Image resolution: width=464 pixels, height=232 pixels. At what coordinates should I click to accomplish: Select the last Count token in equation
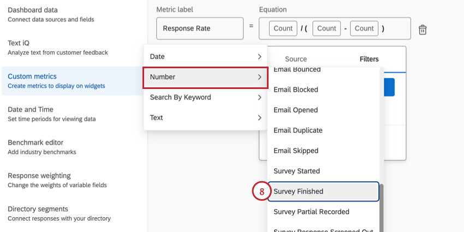point(364,28)
